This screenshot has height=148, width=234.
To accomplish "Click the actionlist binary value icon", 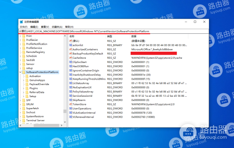I will point(71,45).
